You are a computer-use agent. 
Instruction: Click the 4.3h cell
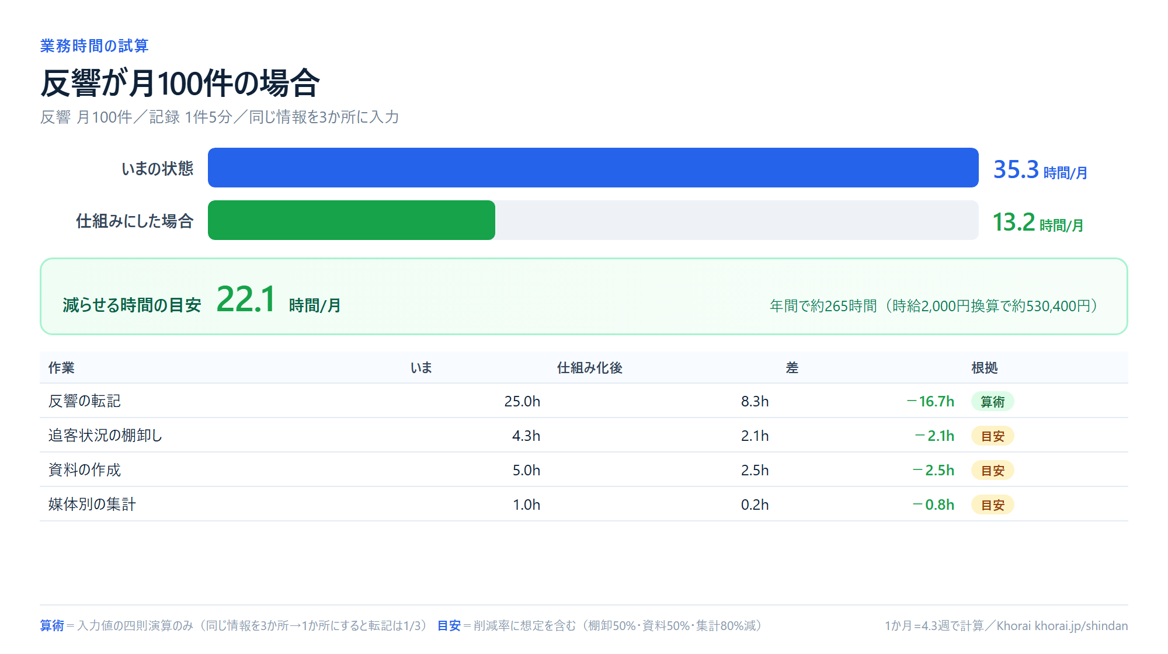(526, 436)
